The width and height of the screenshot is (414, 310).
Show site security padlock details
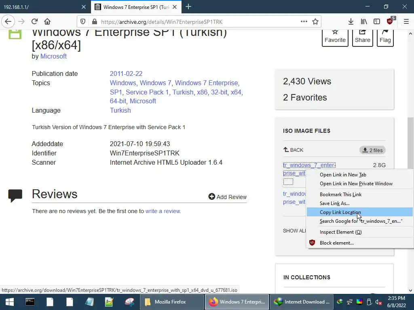tap(94, 22)
